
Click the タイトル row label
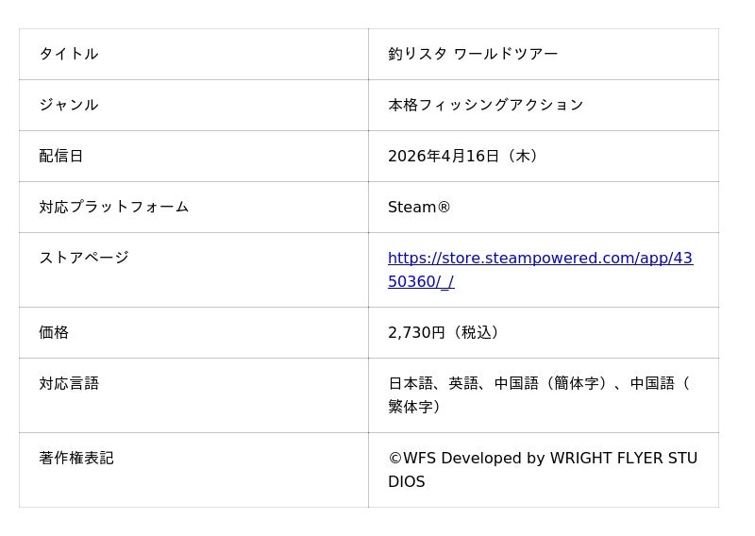pyautogui.click(x=69, y=54)
